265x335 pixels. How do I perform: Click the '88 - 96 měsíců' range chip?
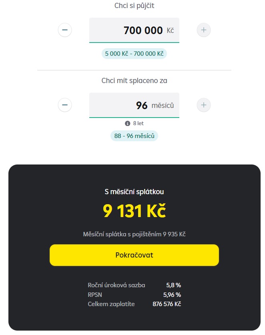coord(134,136)
